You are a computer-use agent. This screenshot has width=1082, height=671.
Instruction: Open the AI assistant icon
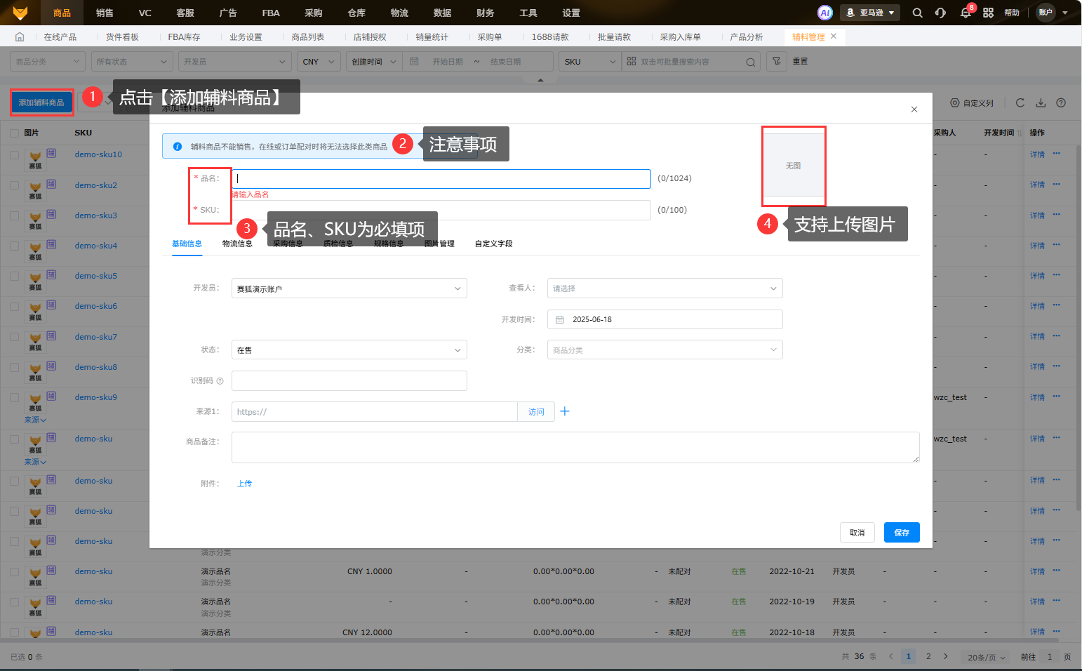pos(825,13)
